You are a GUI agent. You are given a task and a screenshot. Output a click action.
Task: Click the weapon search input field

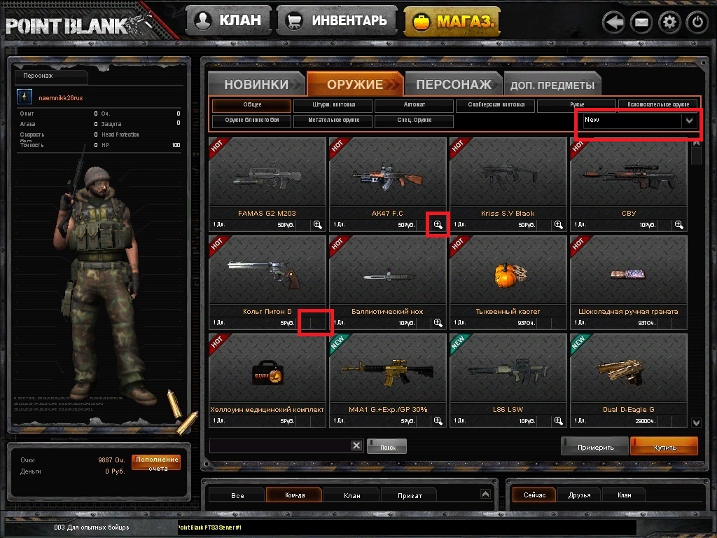click(x=280, y=446)
